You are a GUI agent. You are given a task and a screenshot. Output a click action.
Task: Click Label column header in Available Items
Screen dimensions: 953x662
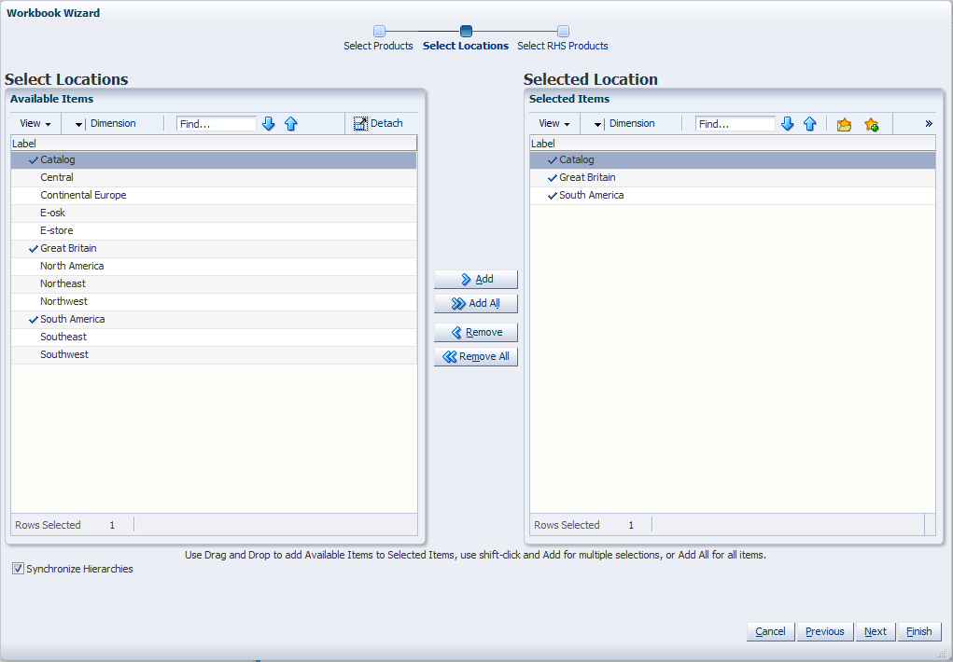click(x=214, y=144)
